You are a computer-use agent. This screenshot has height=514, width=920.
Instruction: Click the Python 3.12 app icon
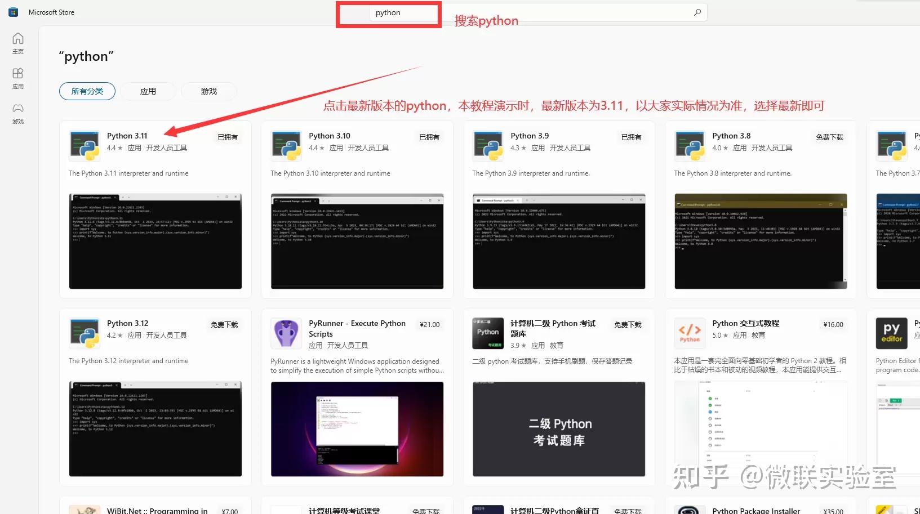(x=85, y=333)
